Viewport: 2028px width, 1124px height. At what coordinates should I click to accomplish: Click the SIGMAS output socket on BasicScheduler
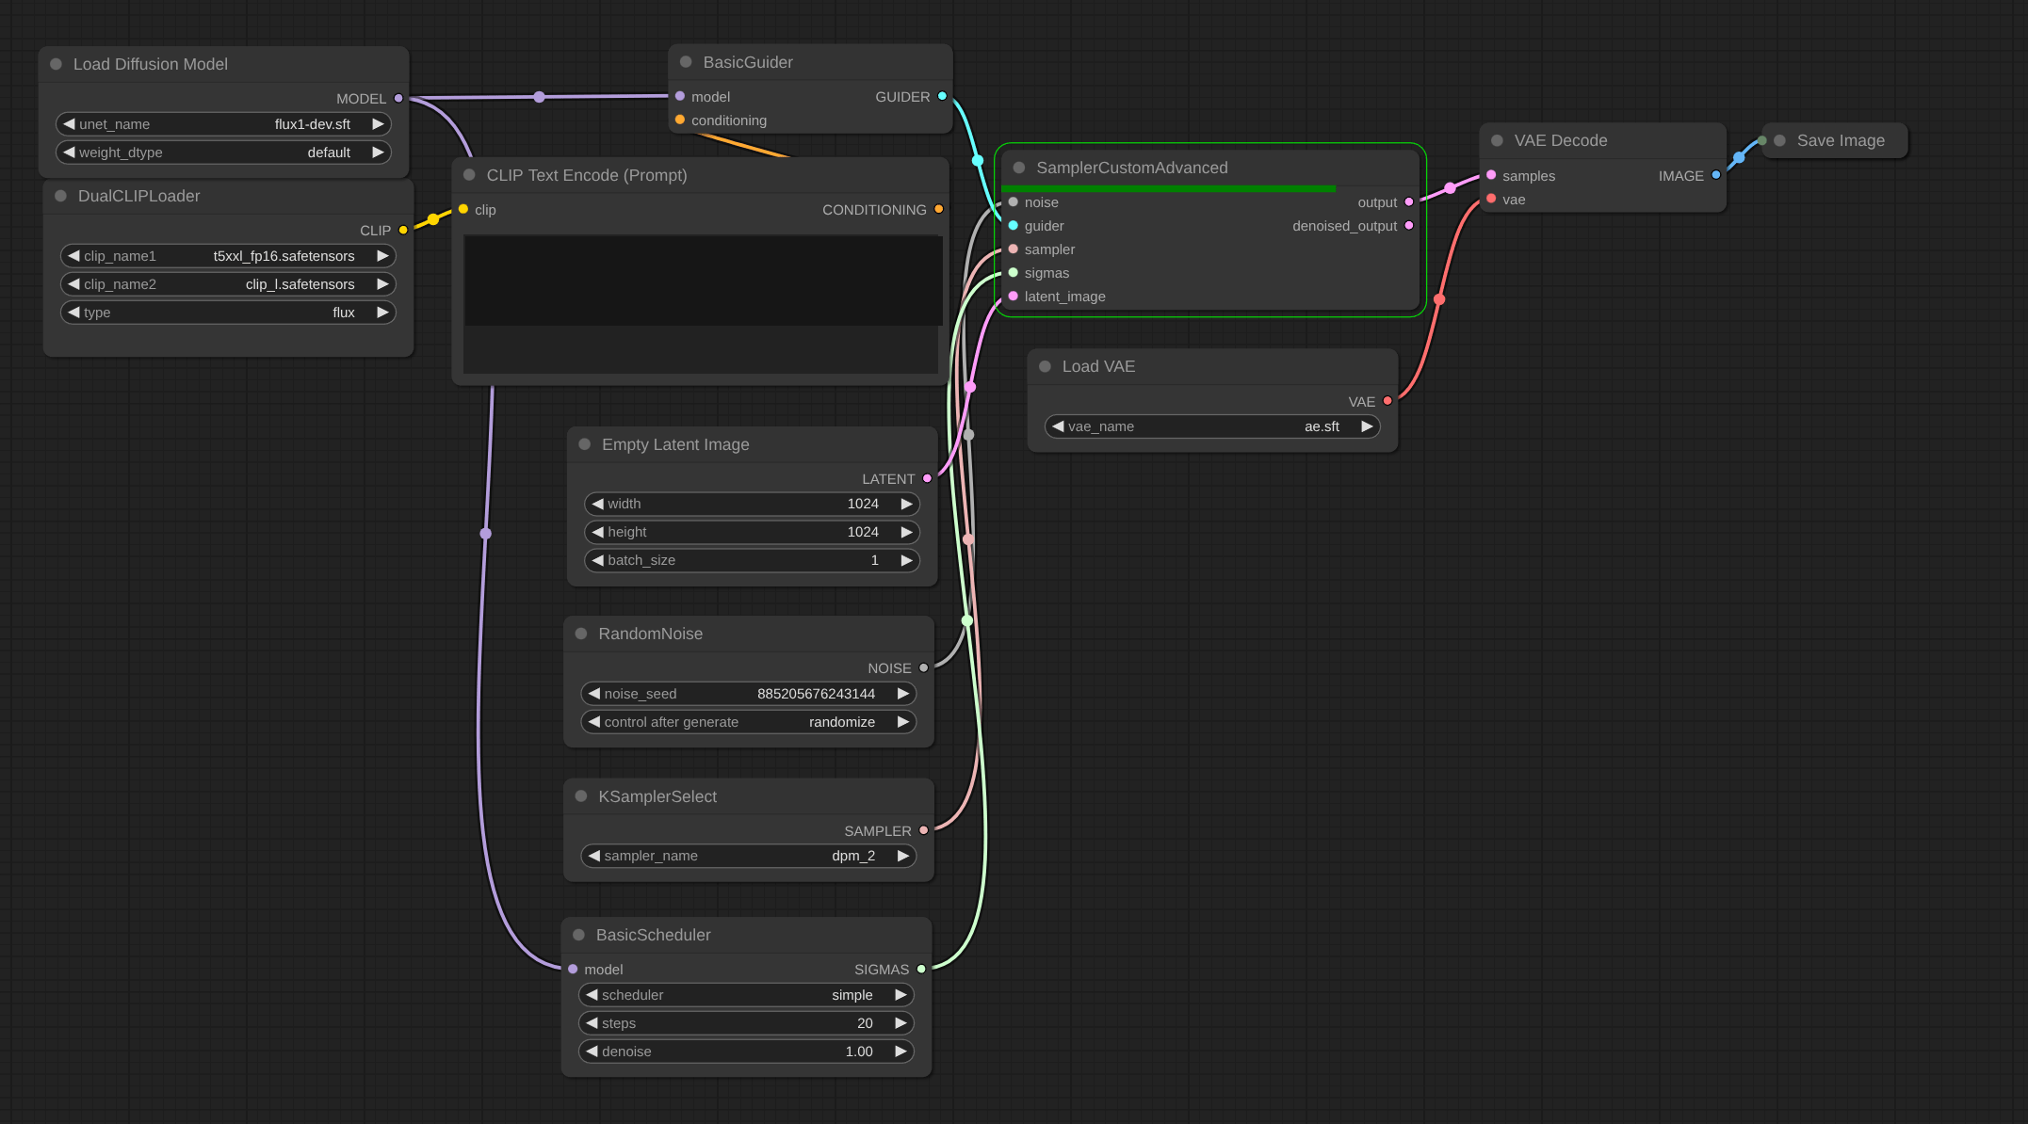click(921, 969)
